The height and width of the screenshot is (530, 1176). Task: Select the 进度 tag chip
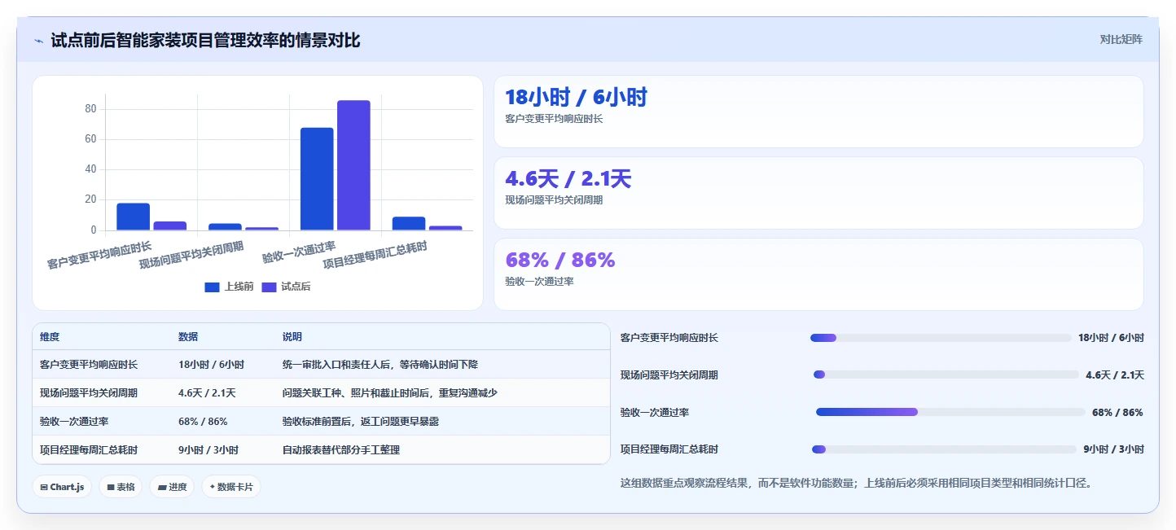(172, 487)
